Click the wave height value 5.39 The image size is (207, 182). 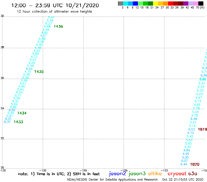click(x=50, y=20)
